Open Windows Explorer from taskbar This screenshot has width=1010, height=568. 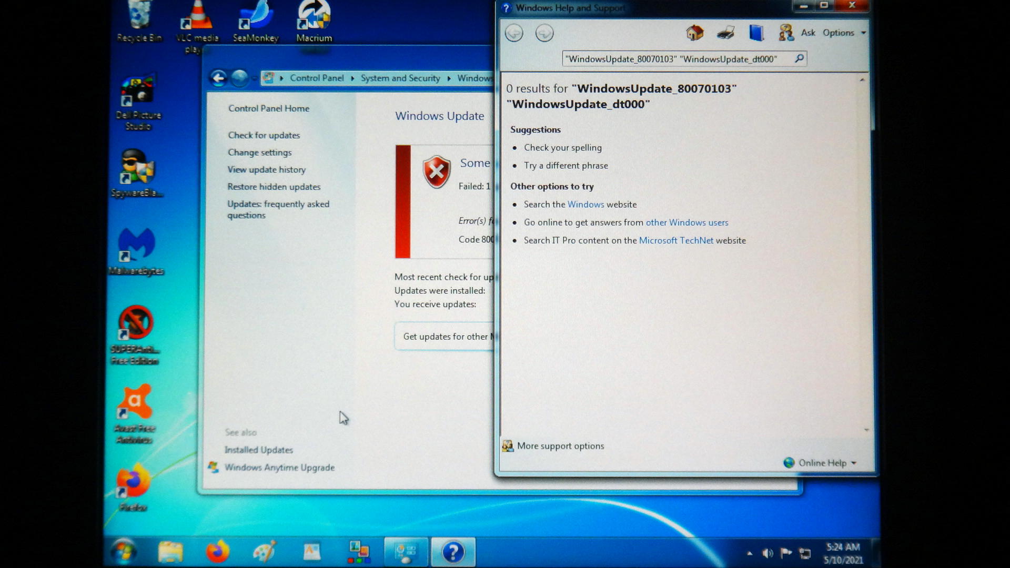pos(170,552)
